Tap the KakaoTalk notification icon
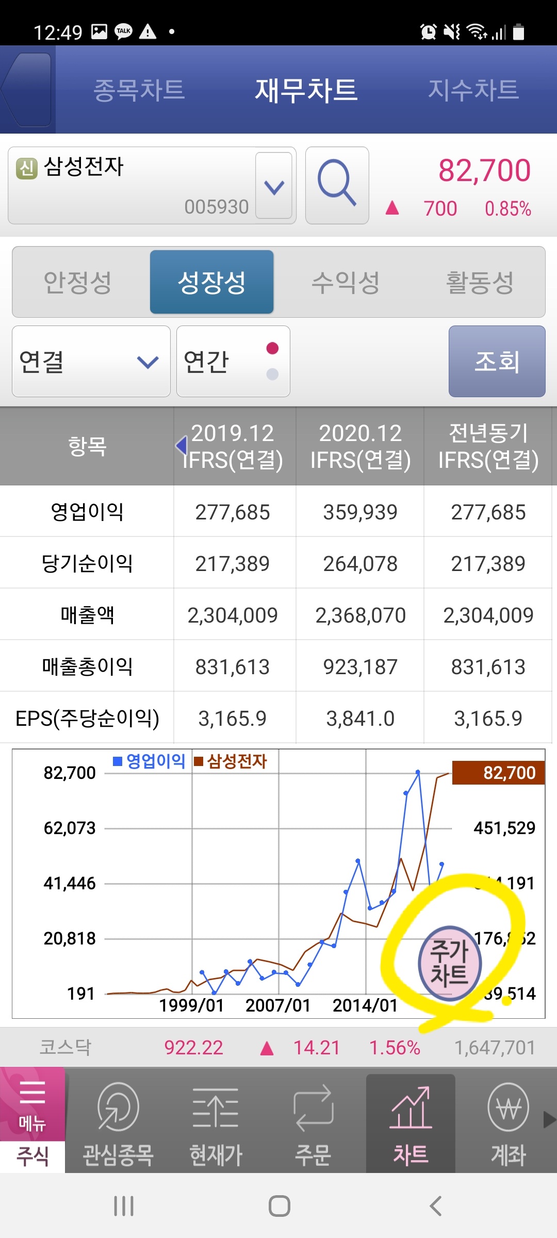Viewport: 557px width, 1238px height. coord(123,31)
